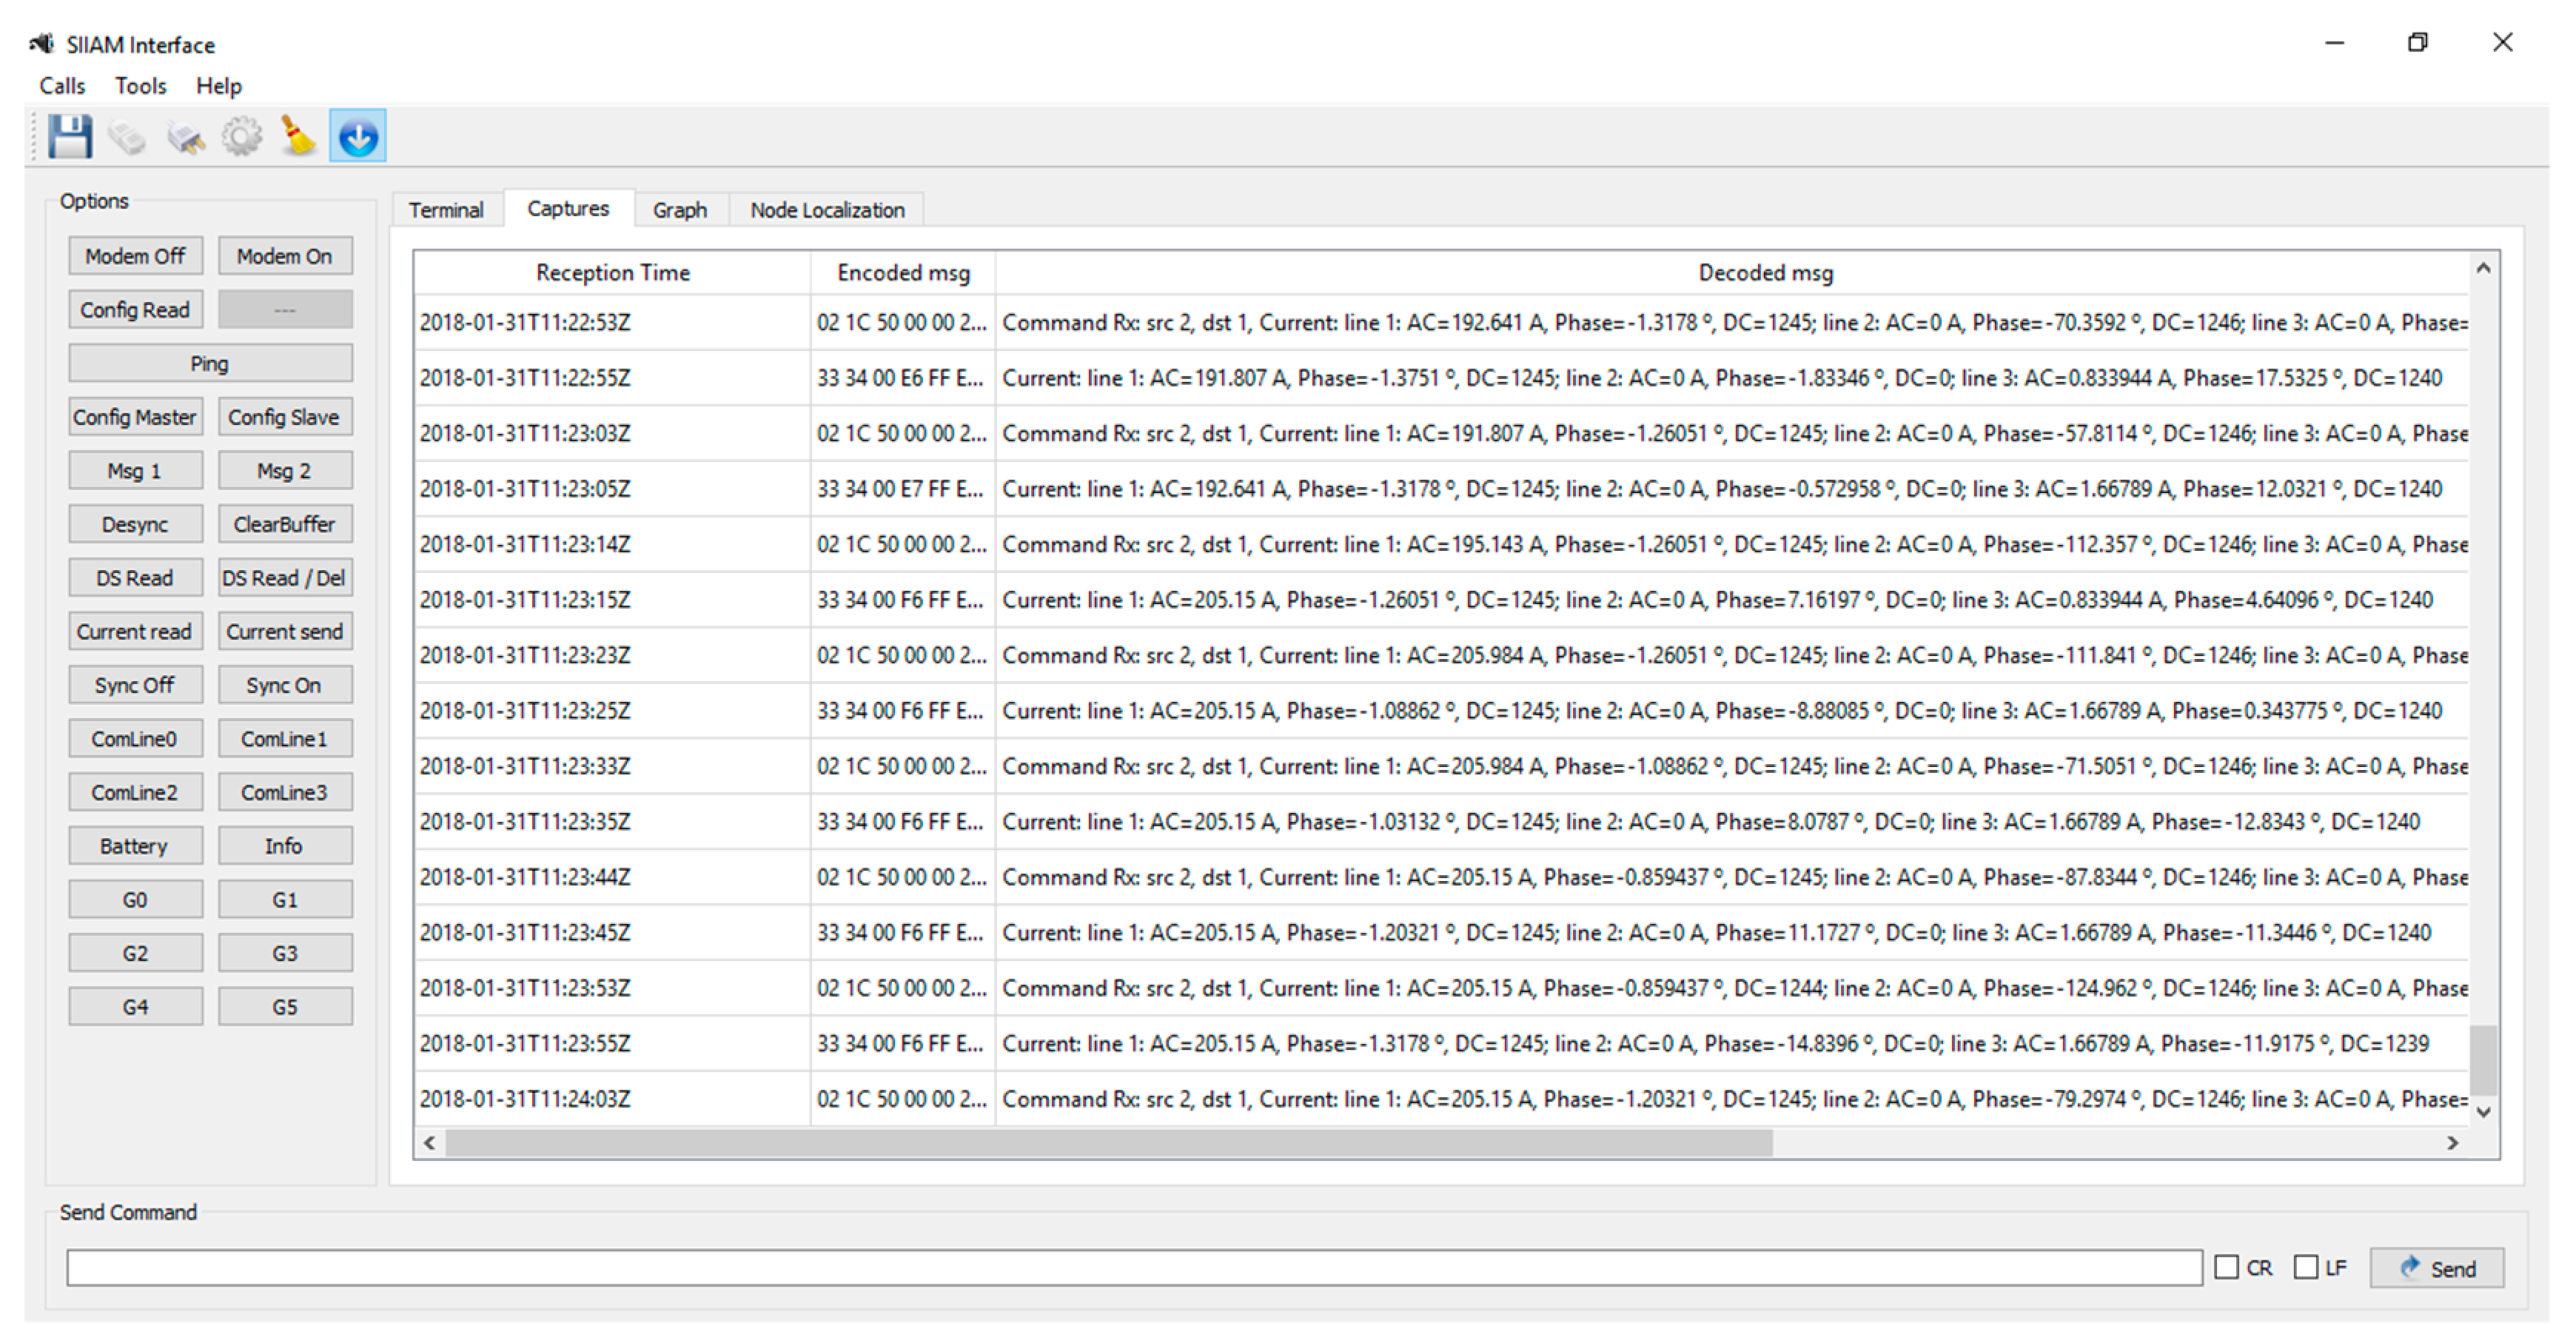Screen dimensions: 2576x1343
Task: Click the arrow icon on Send button
Action: tap(2409, 1267)
